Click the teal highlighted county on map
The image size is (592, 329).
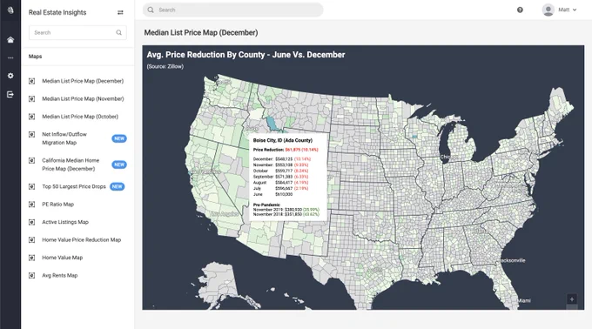[x=271, y=123]
